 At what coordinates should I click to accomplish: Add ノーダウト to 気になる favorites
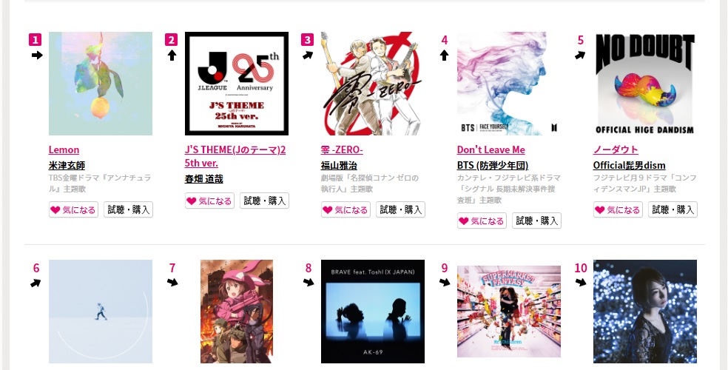618,210
